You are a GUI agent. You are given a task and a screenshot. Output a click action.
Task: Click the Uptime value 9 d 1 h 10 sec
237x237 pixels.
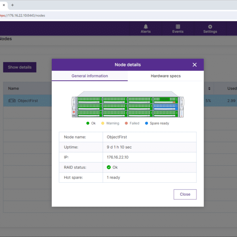(119, 147)
